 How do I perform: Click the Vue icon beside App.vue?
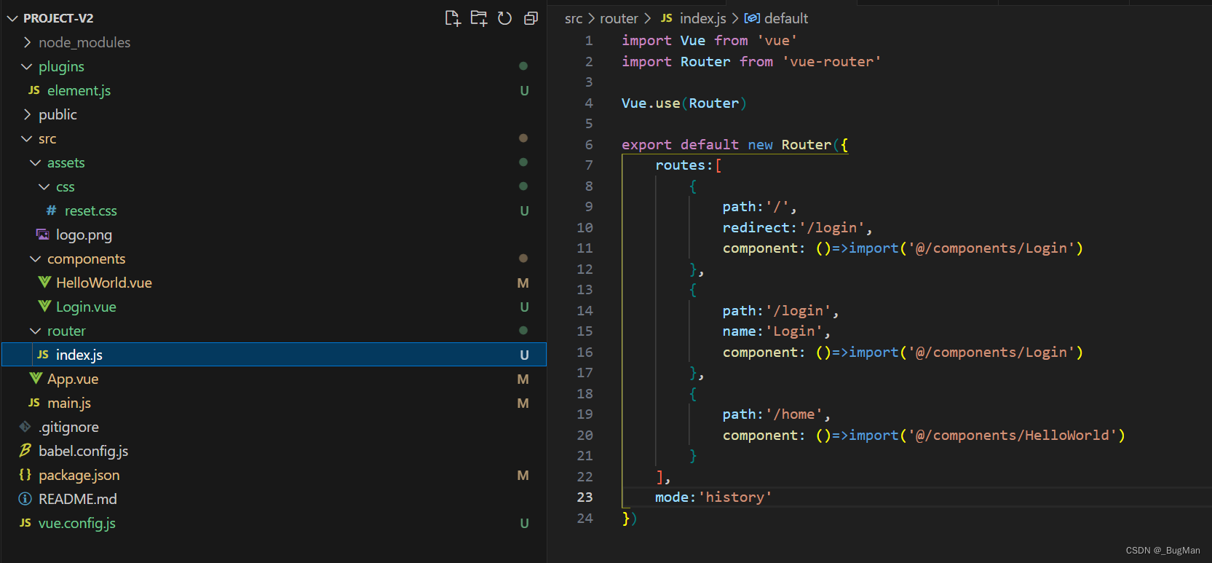(x=36, y=379)
